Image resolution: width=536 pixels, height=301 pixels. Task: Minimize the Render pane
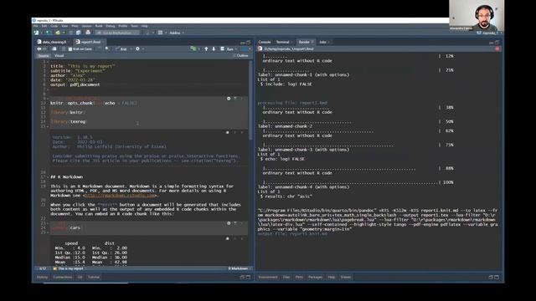491,43
